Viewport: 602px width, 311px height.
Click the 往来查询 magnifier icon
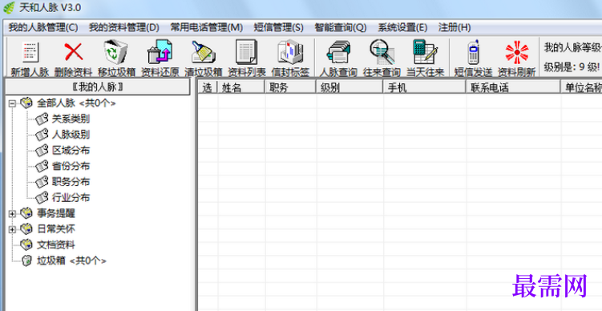(382, 52)
